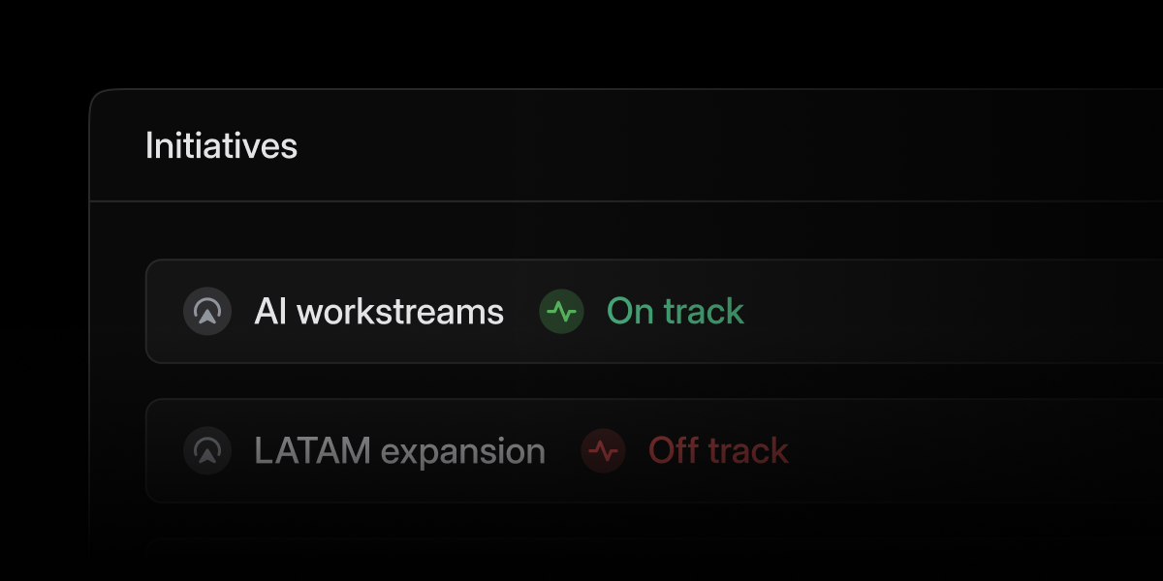Viewport: 1163px width, 581px height.
Task: Open the AI workstreams initiative title
Action: point(379,312)
